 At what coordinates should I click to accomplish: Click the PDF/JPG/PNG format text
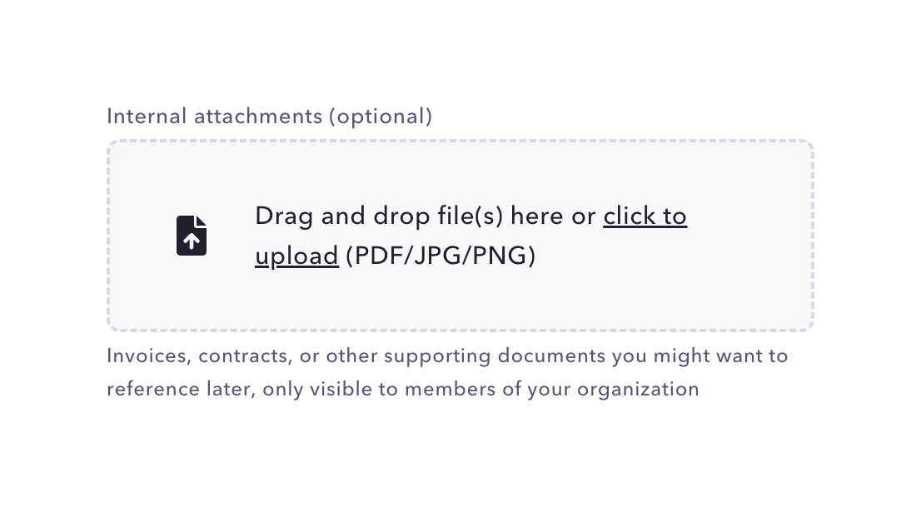(440, 256)
